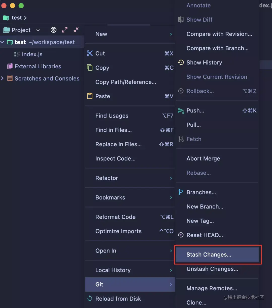The height and width of the screenshot is (308, 272).
Task: Click the clock icon beside Show History
Action: coord(181,62)
